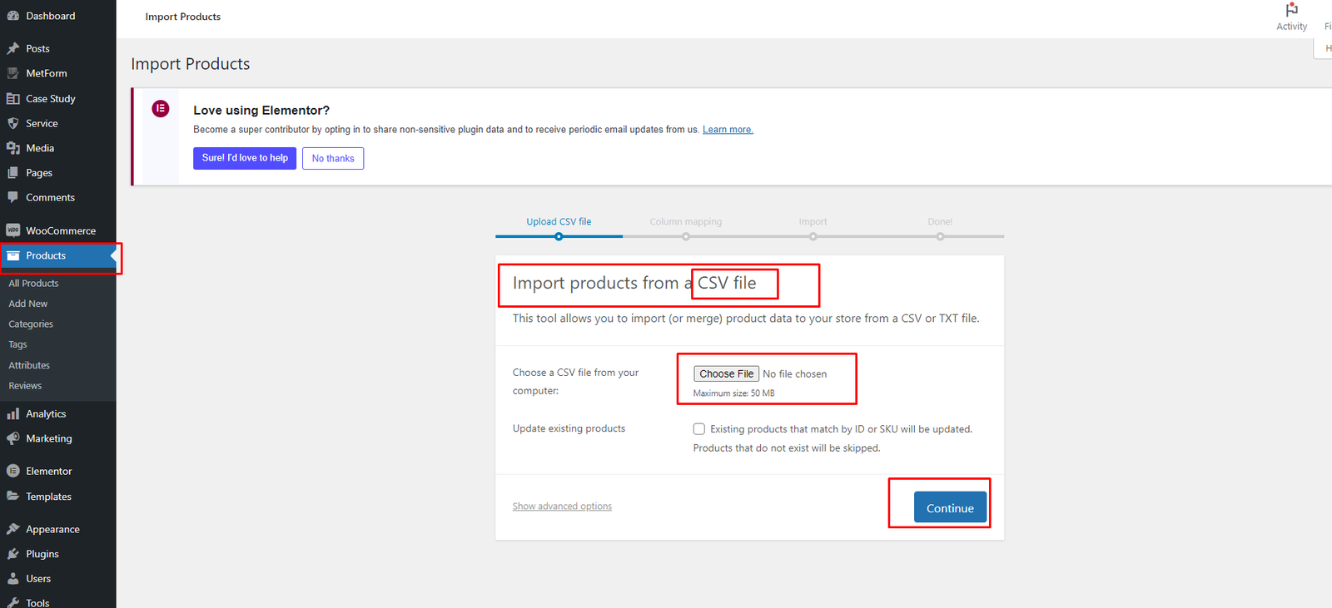Click the Dashboard gauge icon in sidebar
Viewport: 1332px width, 608px height.
point(13,16)
